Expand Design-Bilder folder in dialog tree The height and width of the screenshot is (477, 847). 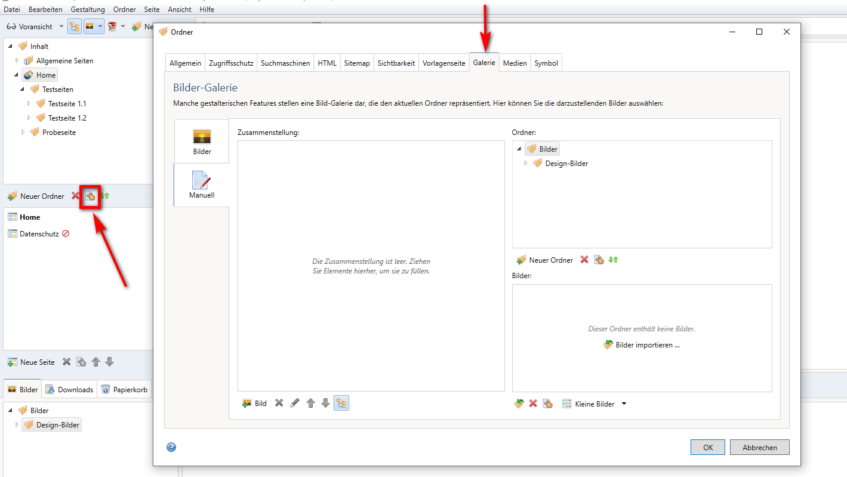click(x=526, y=164)
